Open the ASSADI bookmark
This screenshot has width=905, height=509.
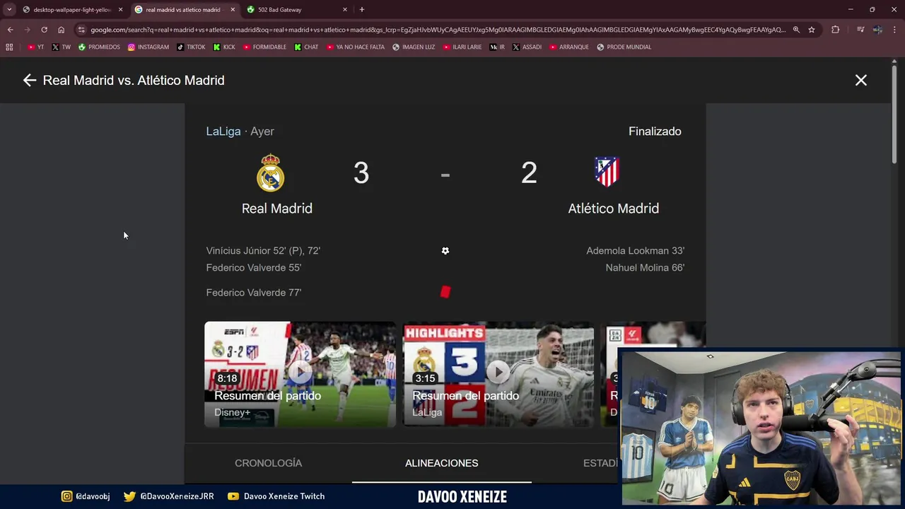[x=527, y=47]
